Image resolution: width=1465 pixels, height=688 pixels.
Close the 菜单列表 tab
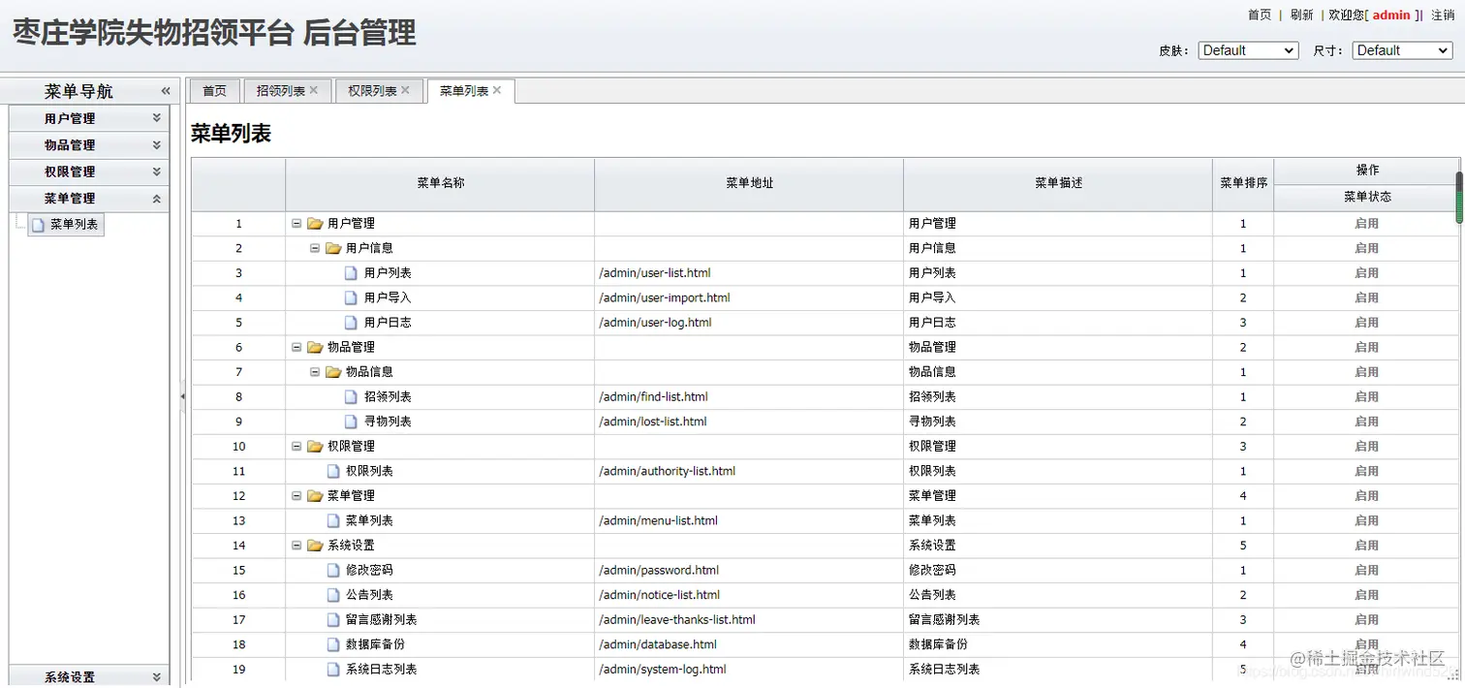tap(497, 90)
